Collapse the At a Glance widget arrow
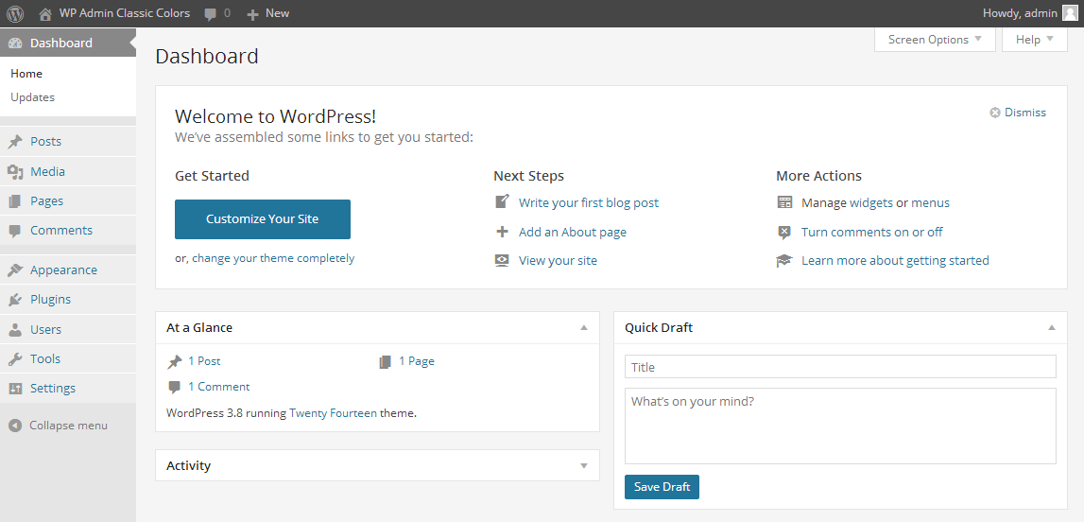The height and width of the screenshot is (522, 1084). coord(584,328)
